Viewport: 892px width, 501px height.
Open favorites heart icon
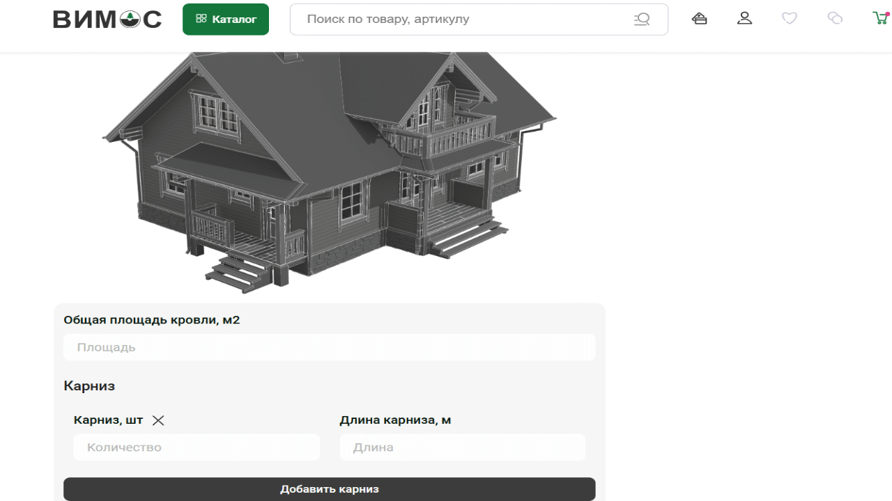tap(790, 19)
